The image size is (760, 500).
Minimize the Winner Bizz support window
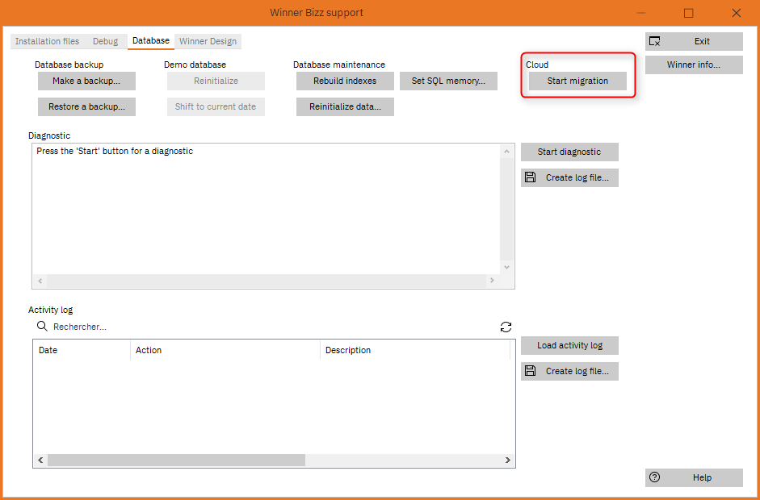642,13
